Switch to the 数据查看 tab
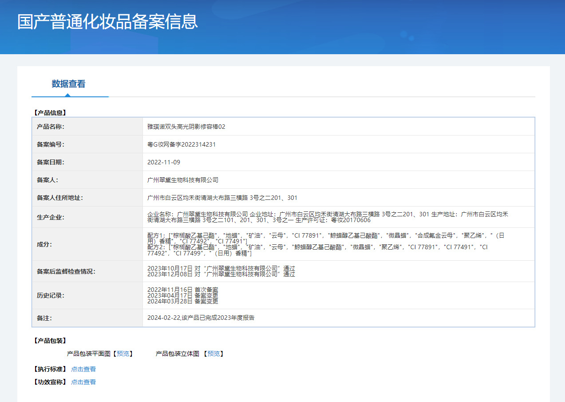565x402 pixels. tap(69, 84)
